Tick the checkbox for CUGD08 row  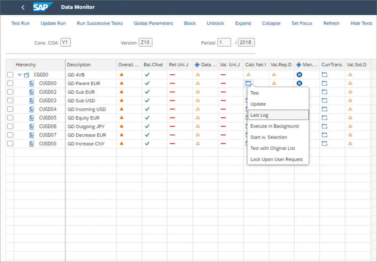pyautogui.click(x=10, y=144)
